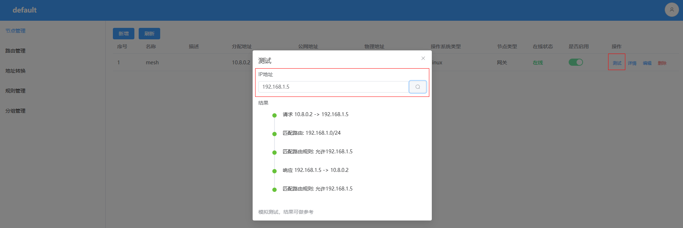Screen dimensions: 683x228
Task: Open 详情 for the mesh node
Action: pos(632,63)
